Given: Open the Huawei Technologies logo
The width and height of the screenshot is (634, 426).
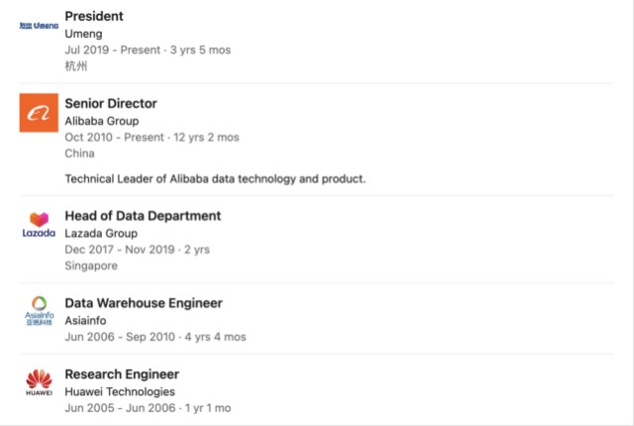Looking at the screenshot, I should (40, 382).
